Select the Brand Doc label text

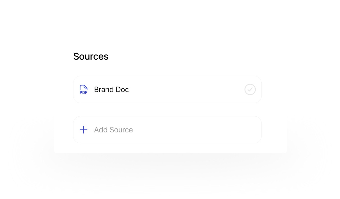[x=112, y=89]
